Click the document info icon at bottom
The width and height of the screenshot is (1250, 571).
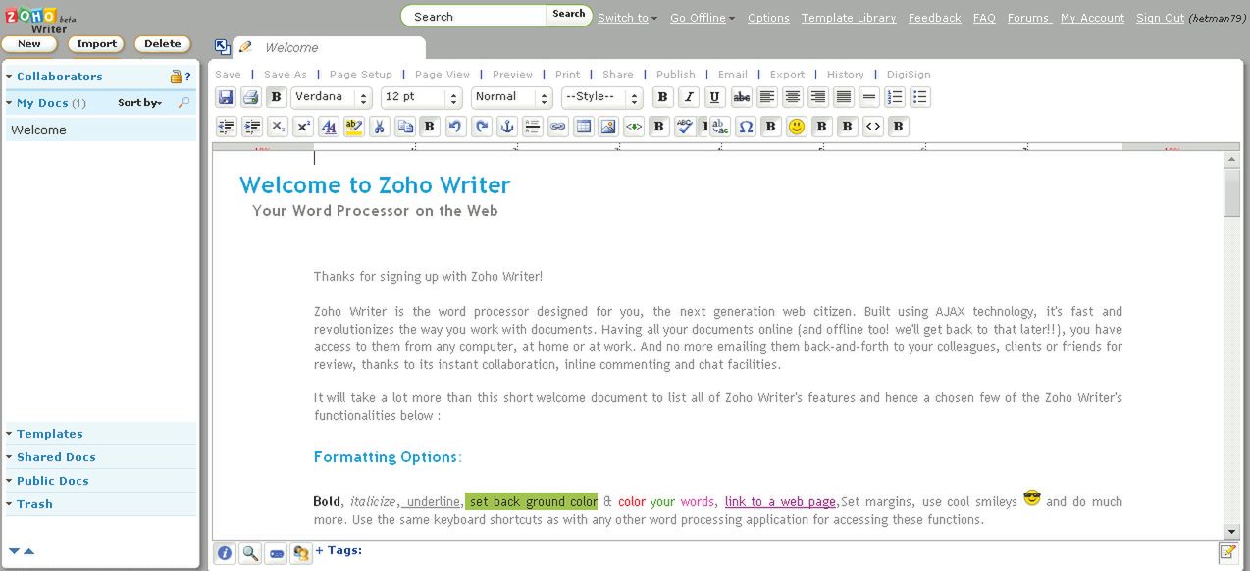point(225,553)
